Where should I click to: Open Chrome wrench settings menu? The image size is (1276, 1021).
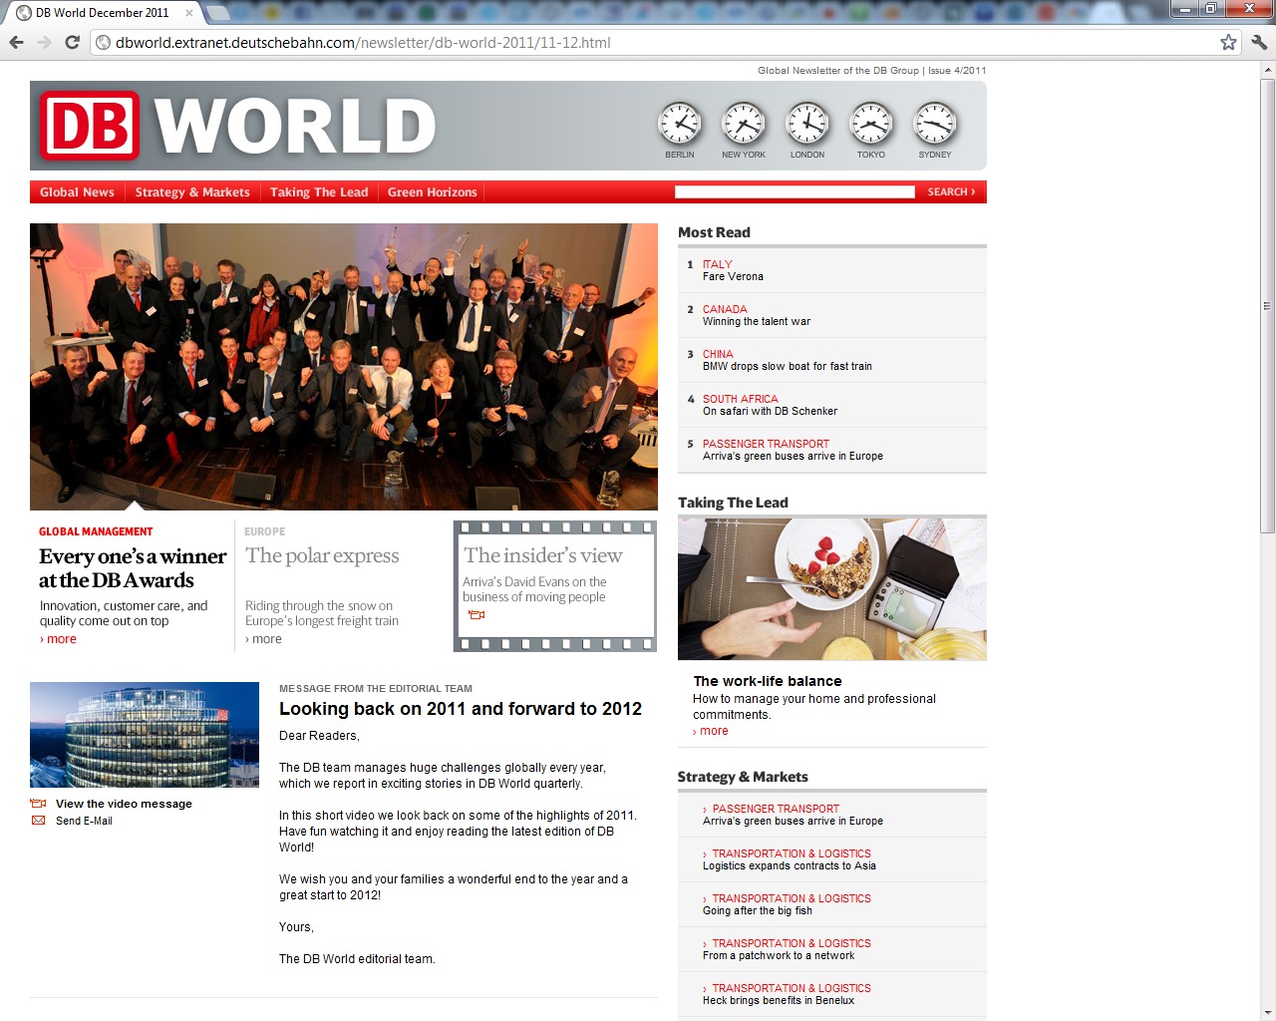pyautogui.click(x=1259, y=42)
